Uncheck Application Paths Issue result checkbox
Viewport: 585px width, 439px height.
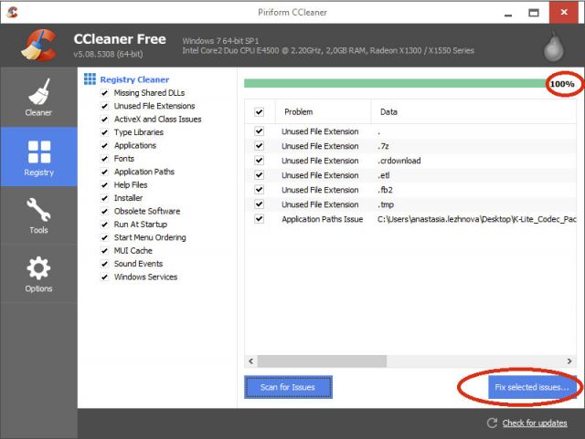[259, 219]
